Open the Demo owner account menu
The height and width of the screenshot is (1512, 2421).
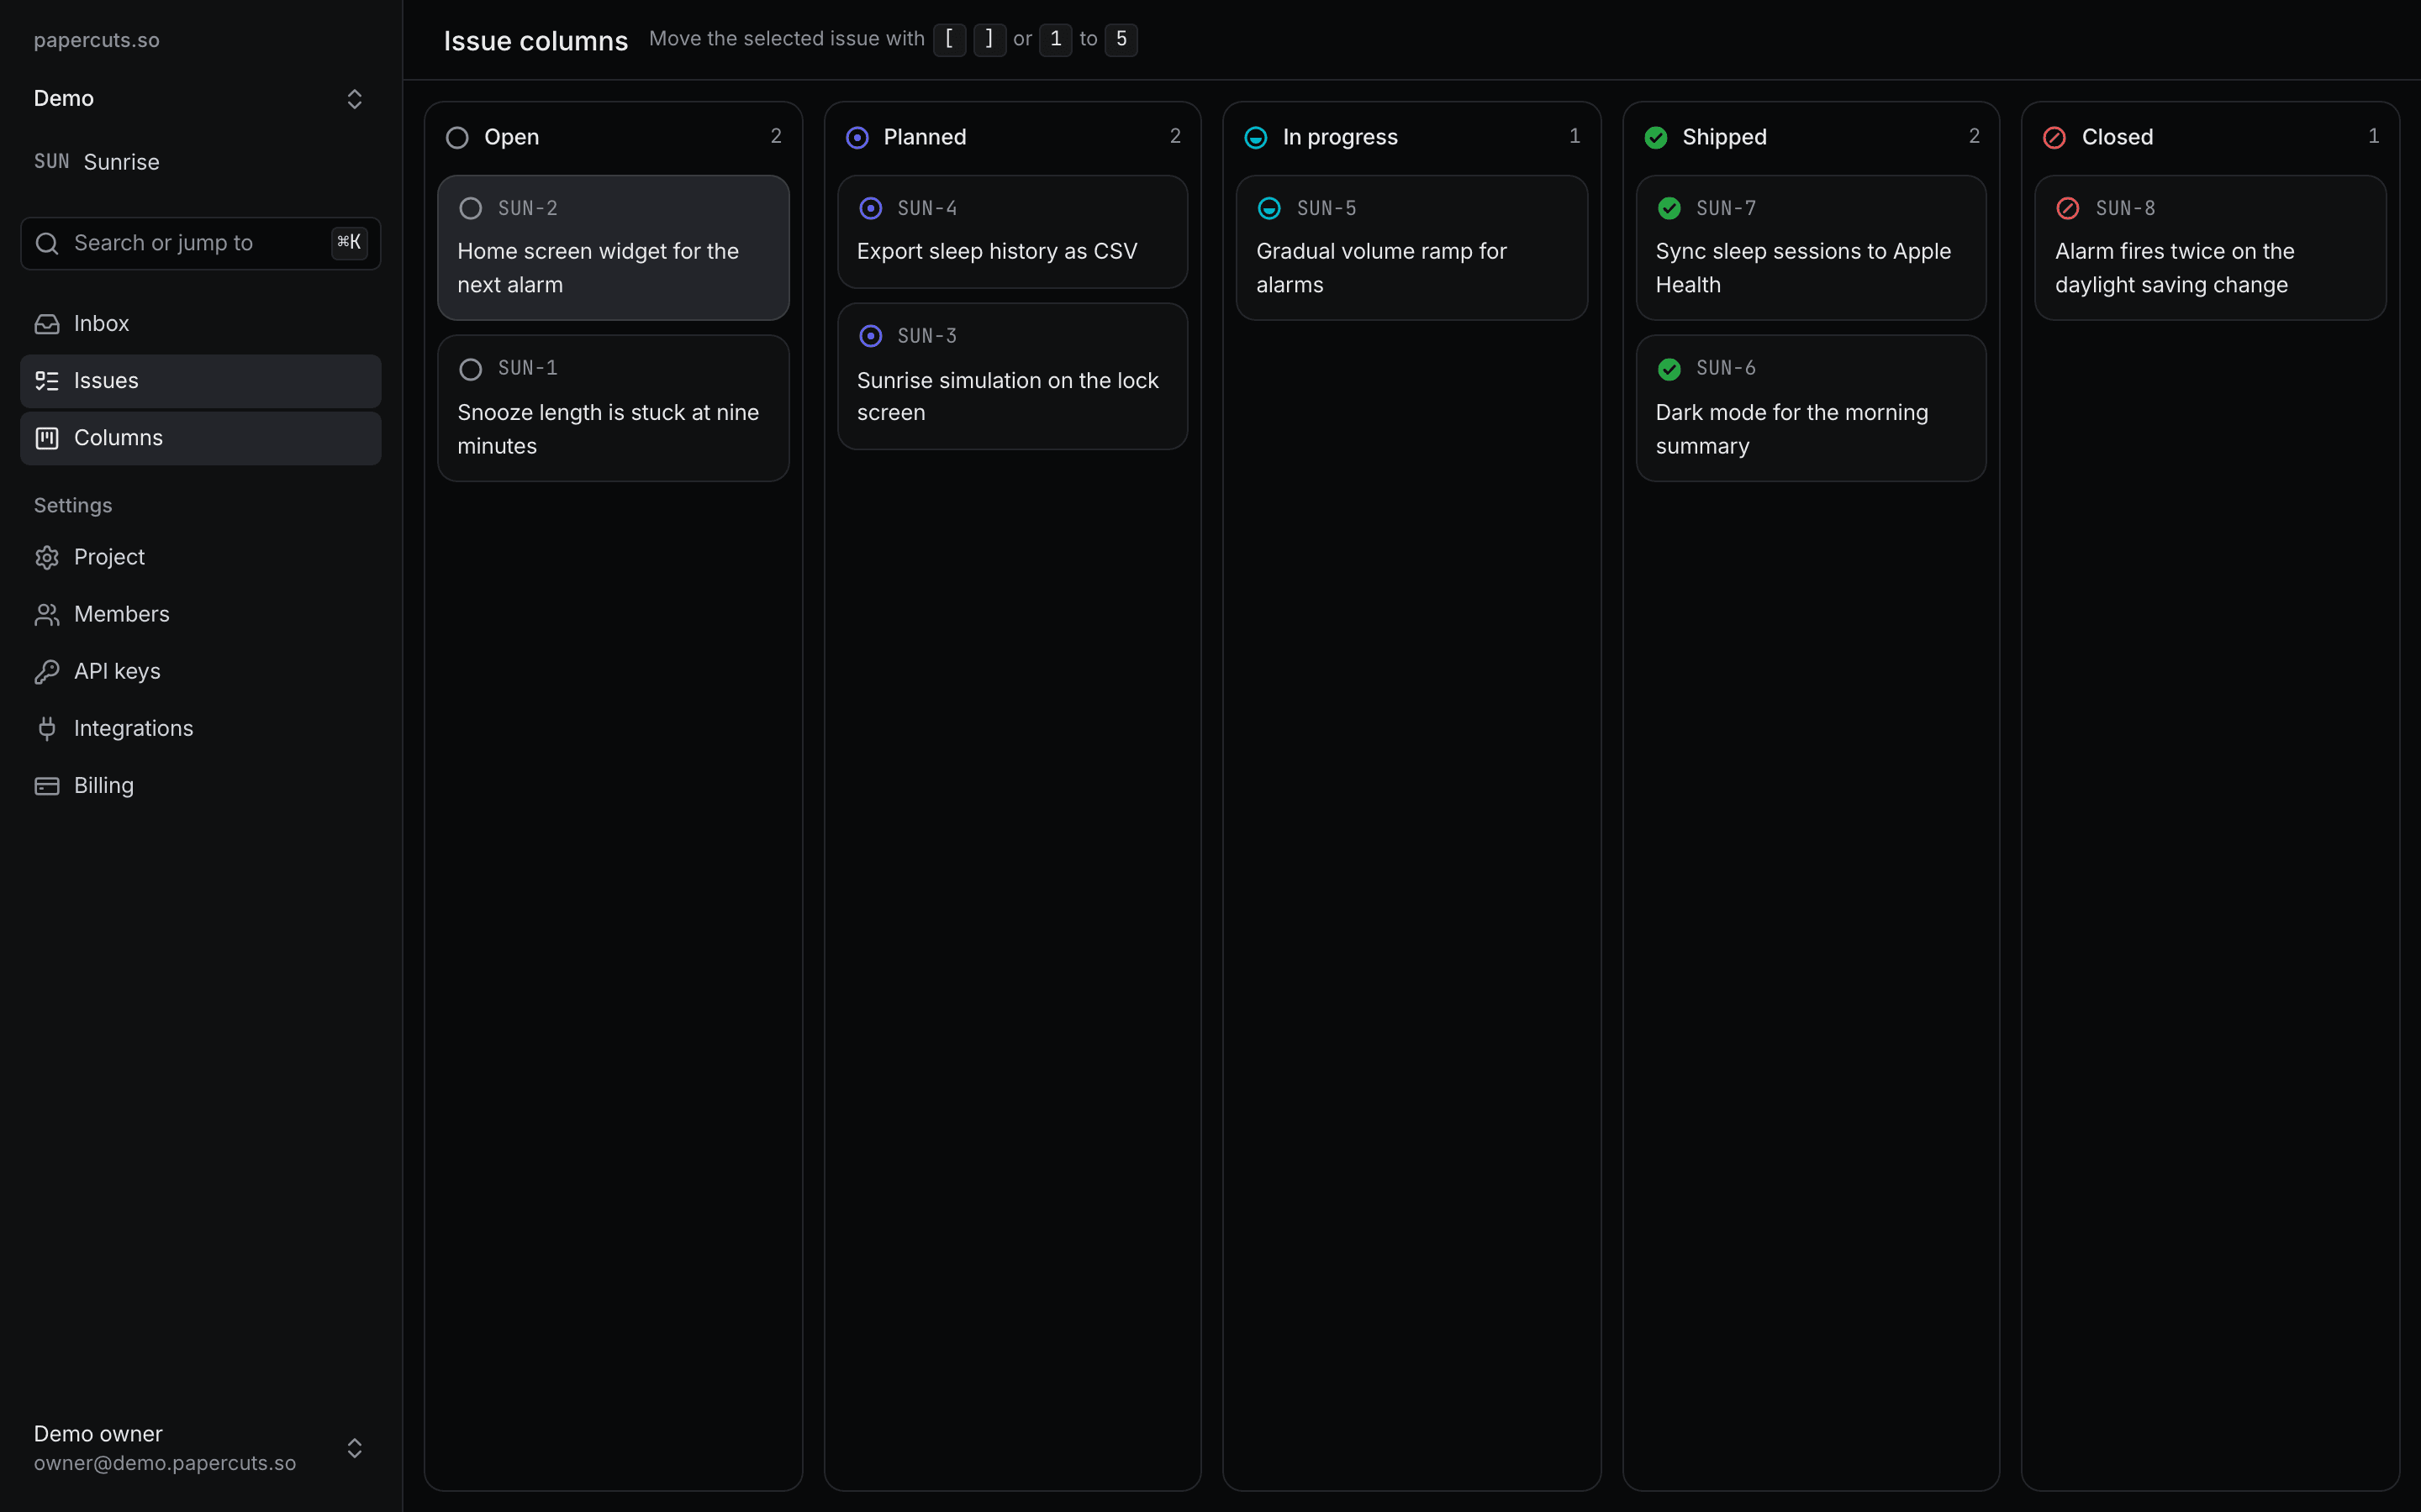[200, 1447]
